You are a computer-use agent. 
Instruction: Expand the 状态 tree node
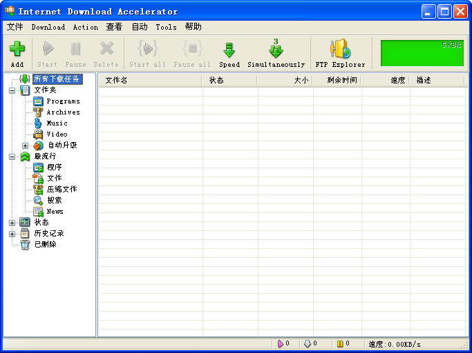point(12,223)
